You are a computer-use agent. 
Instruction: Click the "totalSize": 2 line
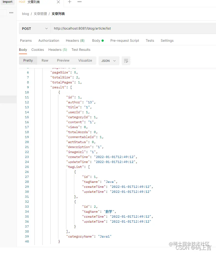[65, 77]
